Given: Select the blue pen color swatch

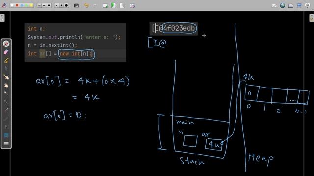Looking at the screenshot, I should [x=22, y=5].
